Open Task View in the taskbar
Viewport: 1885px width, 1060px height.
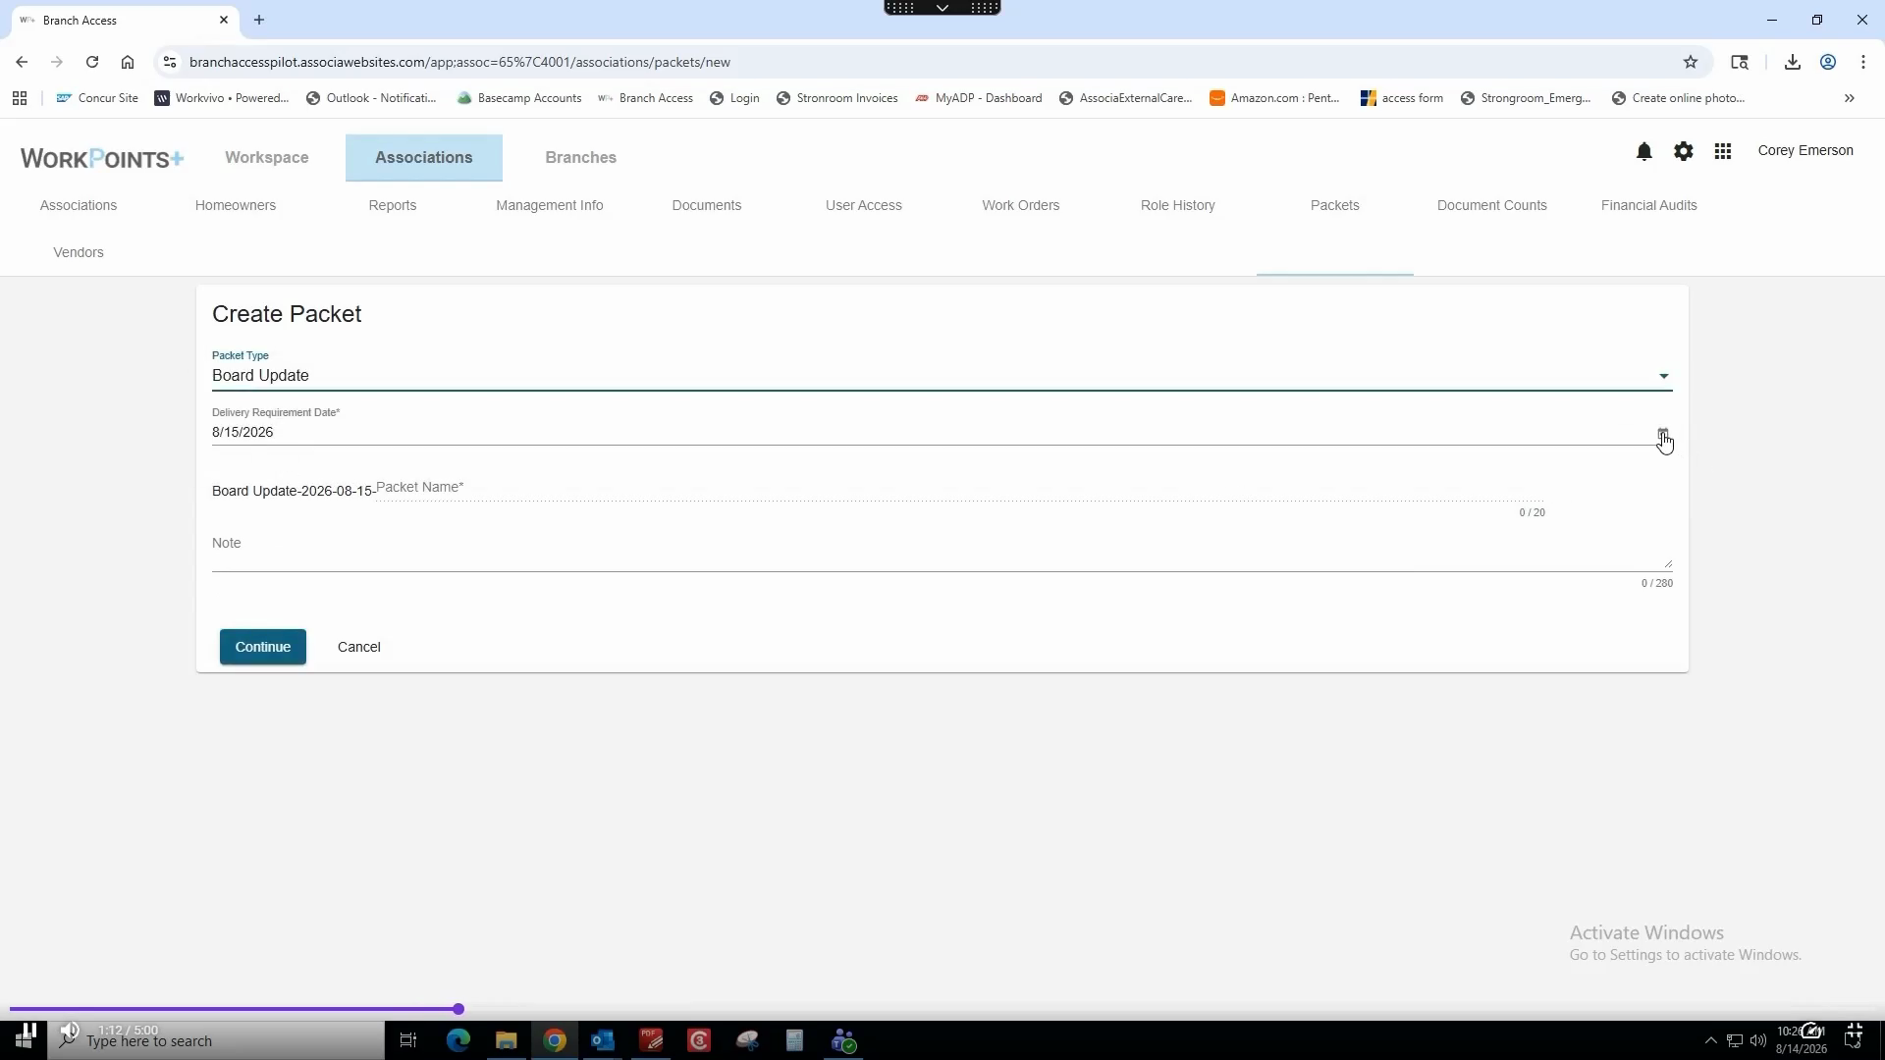click(408, 1040)
